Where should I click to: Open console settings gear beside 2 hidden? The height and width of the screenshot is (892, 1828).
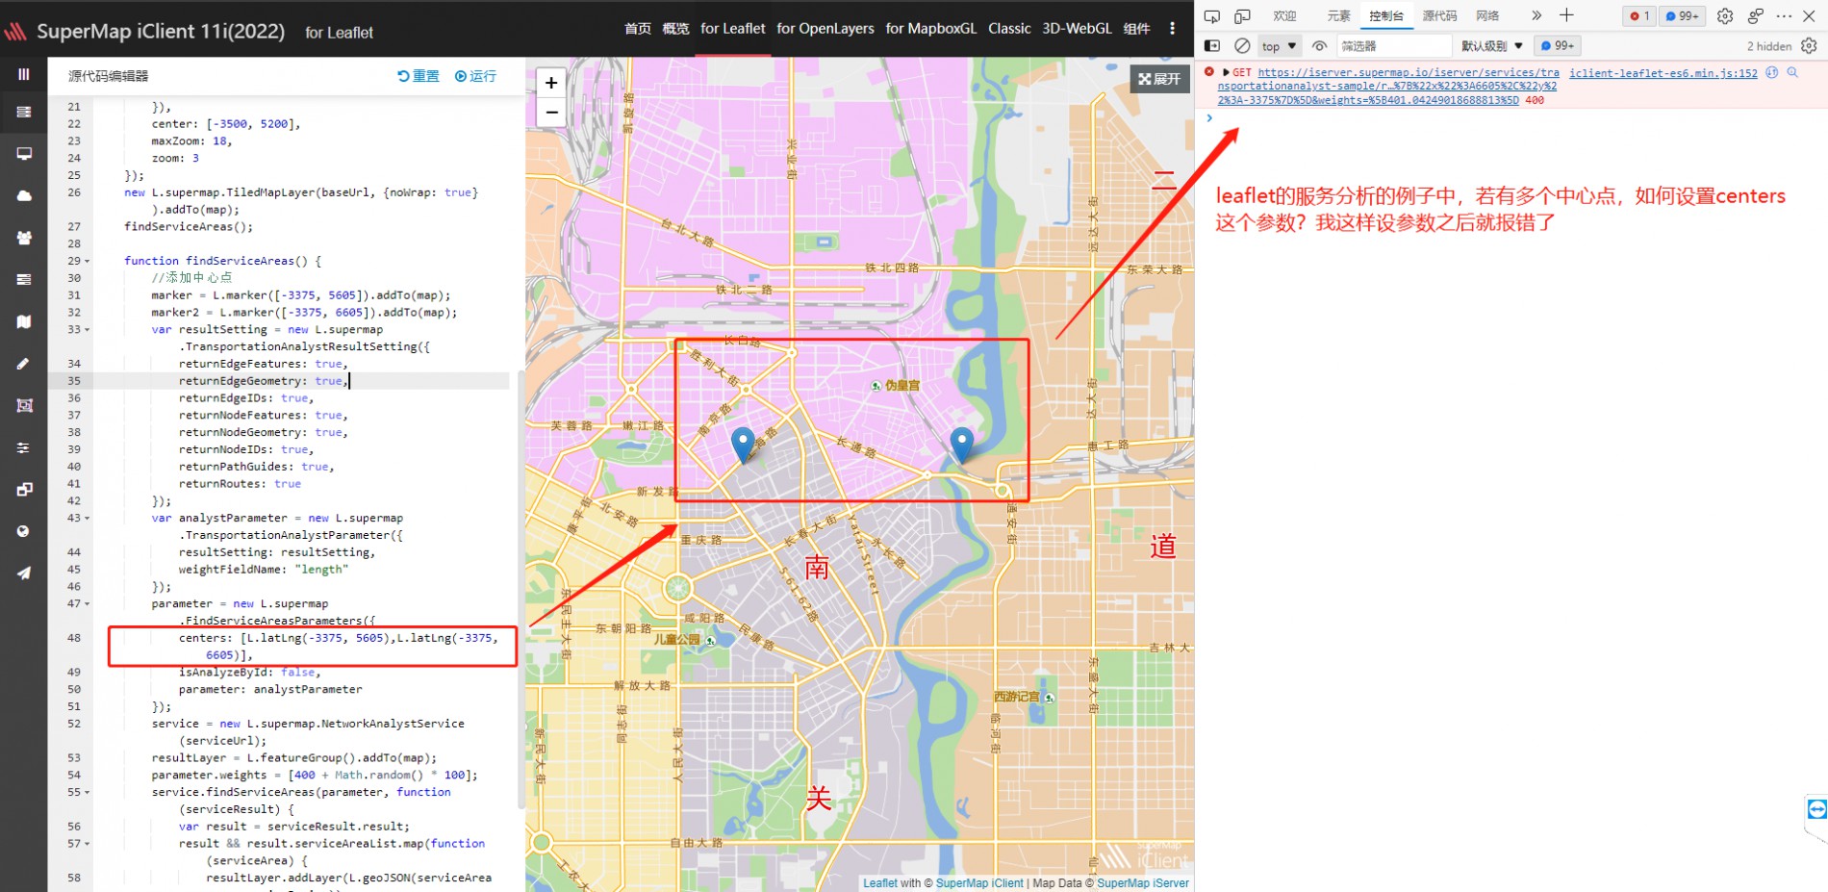pos(1809,46)
